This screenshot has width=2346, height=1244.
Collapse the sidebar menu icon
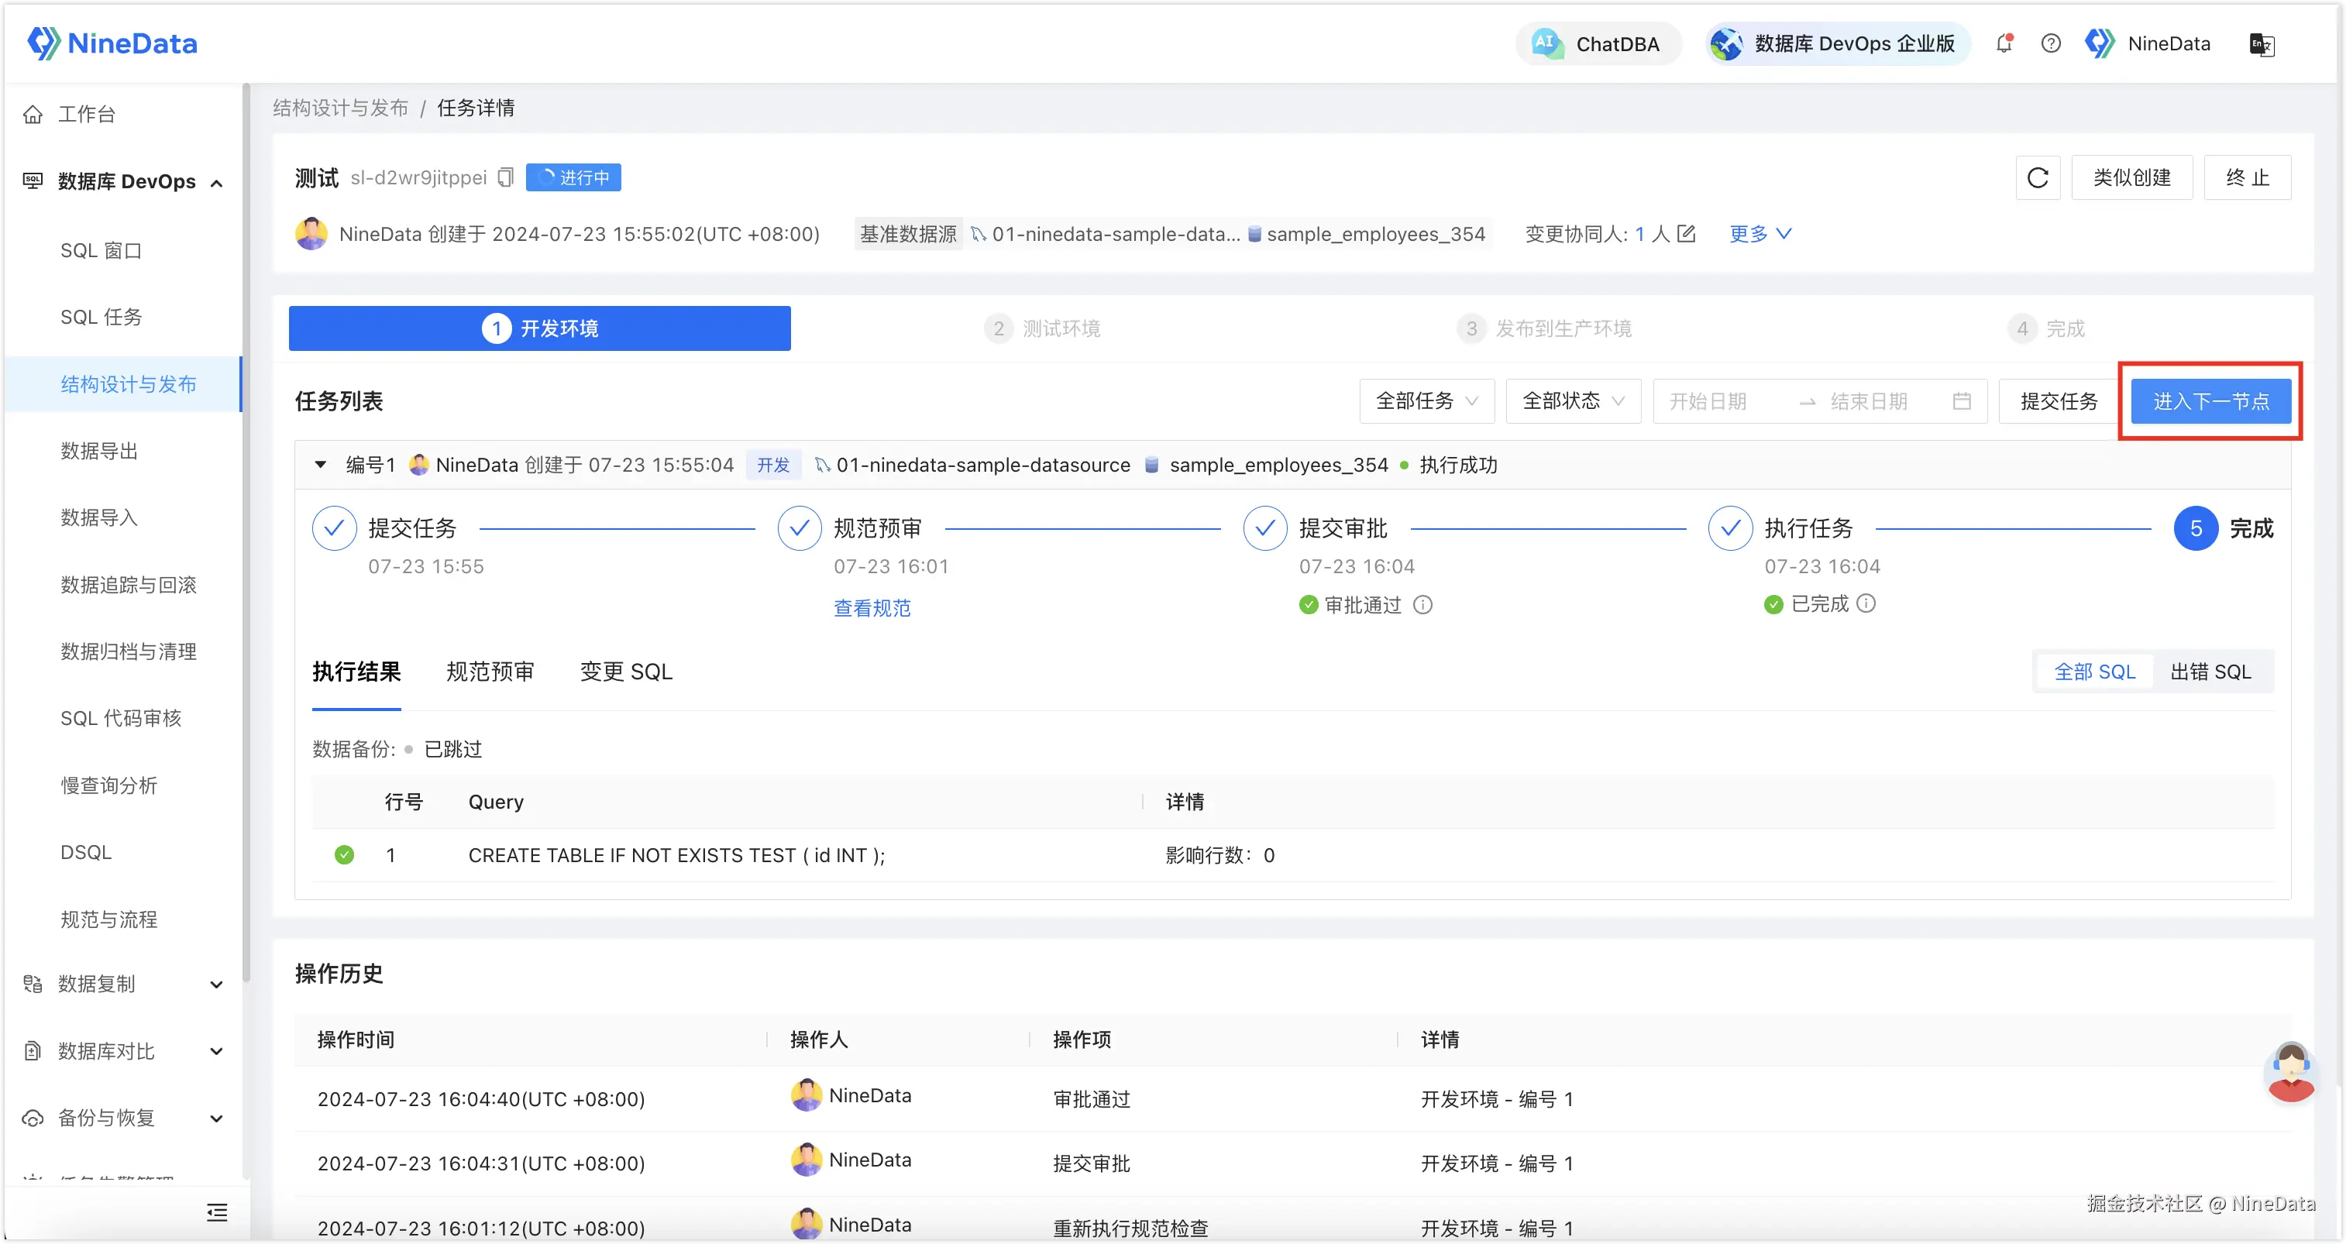tap(217, 1212)
